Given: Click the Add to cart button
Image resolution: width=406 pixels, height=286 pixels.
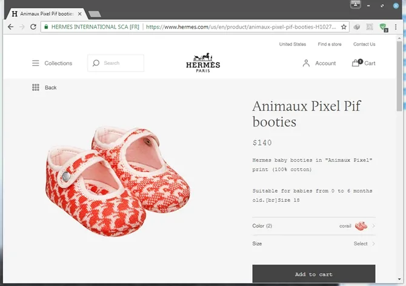Looking at the screenshot, I should [x=313, y=274].
